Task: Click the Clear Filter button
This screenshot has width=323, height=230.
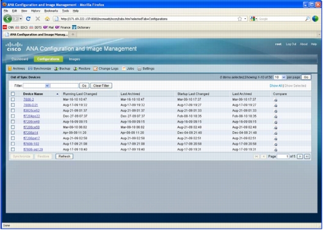Action: point(101,85)
